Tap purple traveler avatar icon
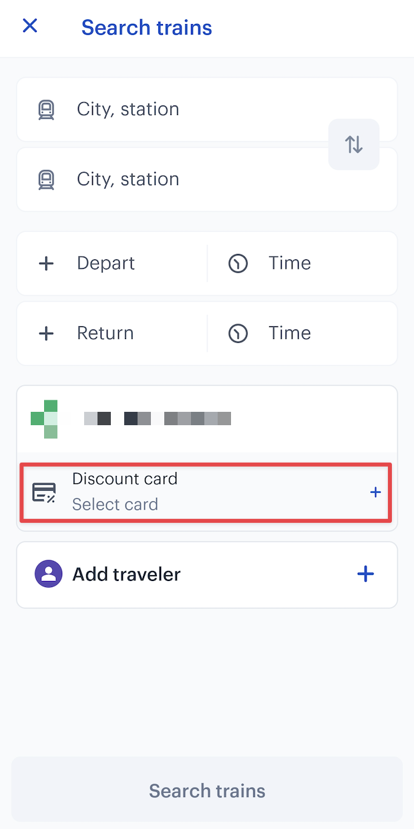 tap(48, 574)
